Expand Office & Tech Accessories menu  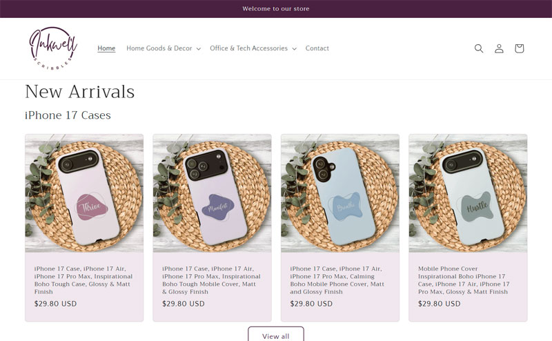[253, 48]
